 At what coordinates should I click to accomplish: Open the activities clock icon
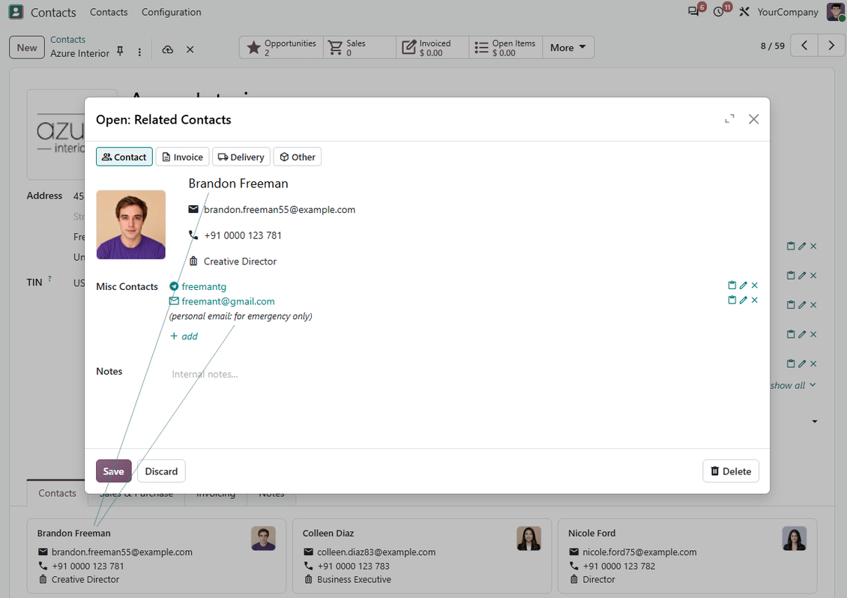(x=718, y=12)
